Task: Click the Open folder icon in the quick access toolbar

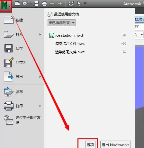Action: pos(25,3)
